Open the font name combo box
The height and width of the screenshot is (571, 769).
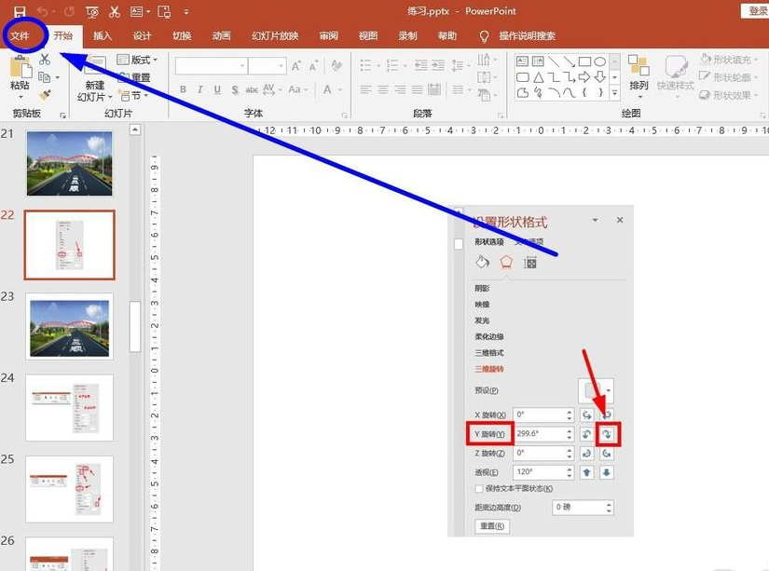click(x=210, y=66)
